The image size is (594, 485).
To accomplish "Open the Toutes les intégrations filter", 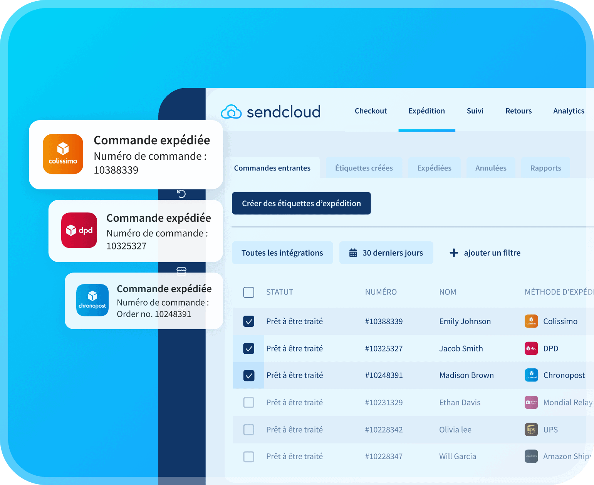I will coord(282,253).
